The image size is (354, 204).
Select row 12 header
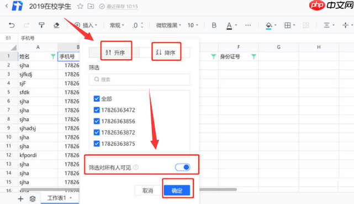[9, 155]
